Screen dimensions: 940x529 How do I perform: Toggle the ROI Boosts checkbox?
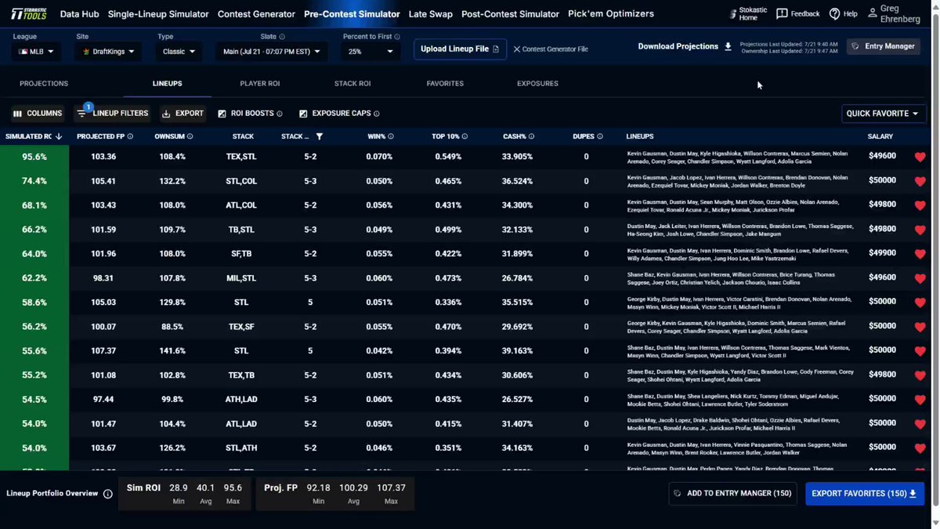[222, 114]
